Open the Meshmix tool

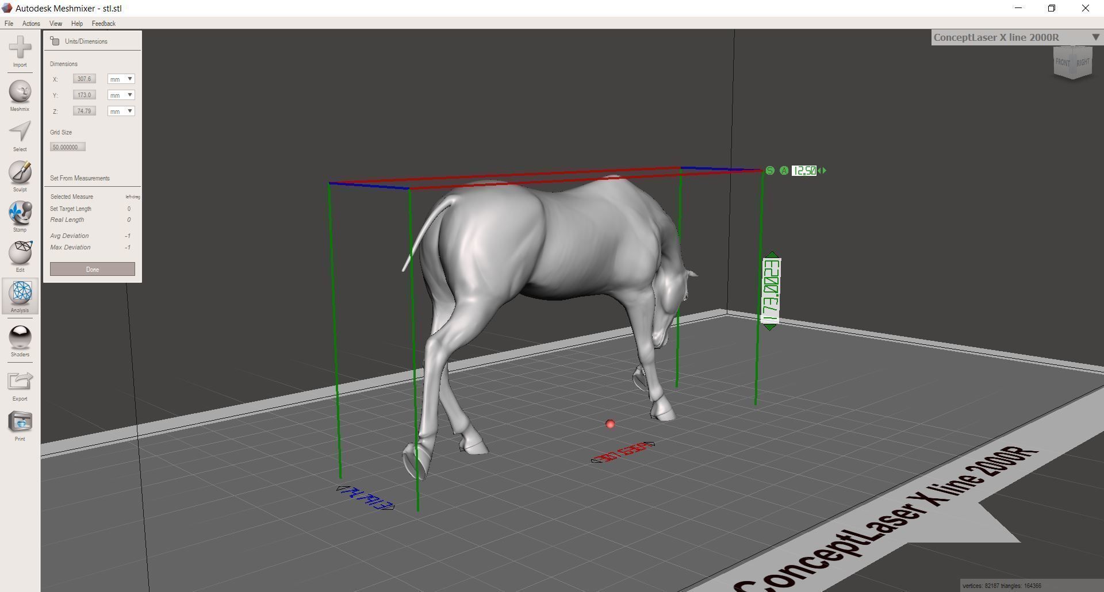(x=20, y=96)
